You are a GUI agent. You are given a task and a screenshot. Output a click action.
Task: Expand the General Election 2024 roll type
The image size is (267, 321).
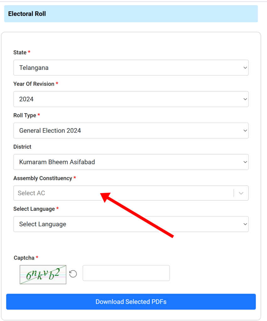pyautogui.click(x=131, y=131)
